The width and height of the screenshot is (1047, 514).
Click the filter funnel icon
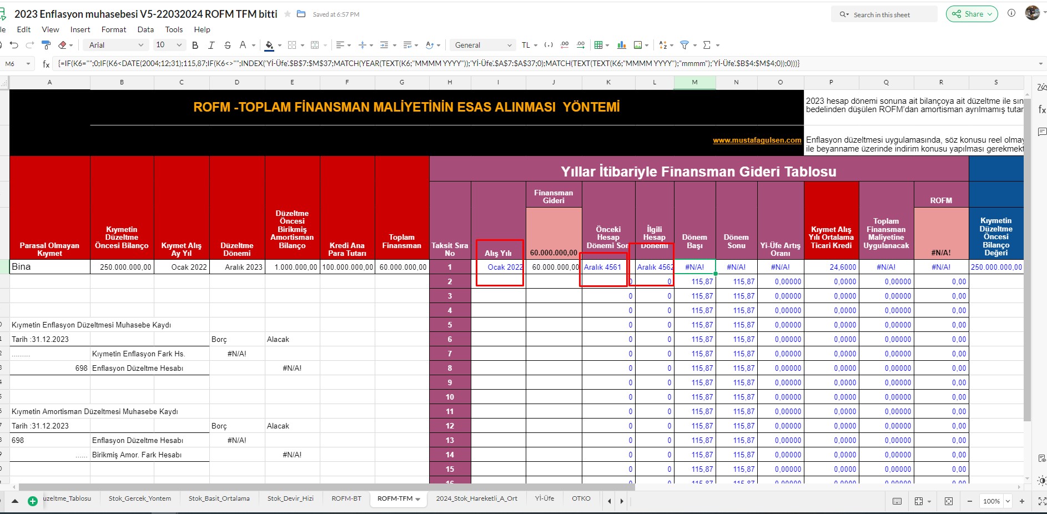(x=684, y=45)
